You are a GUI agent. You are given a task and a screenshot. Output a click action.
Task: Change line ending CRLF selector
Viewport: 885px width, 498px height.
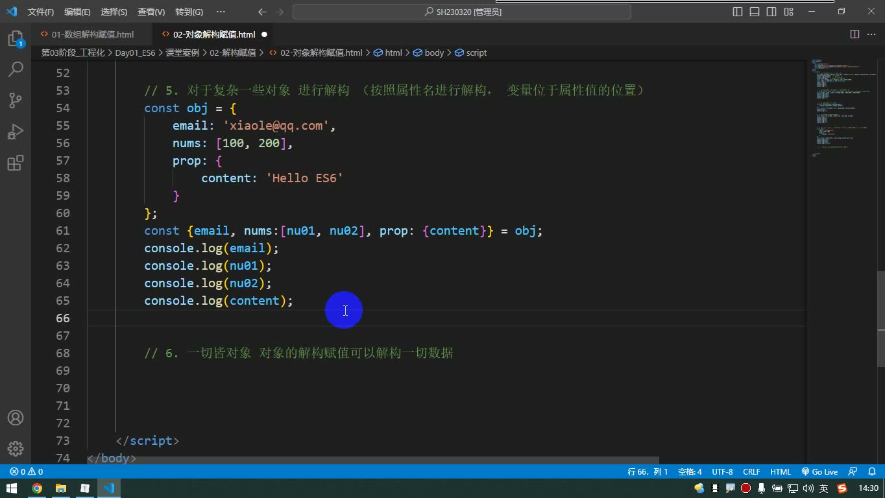pyautogui.click(x=751, y=471)
